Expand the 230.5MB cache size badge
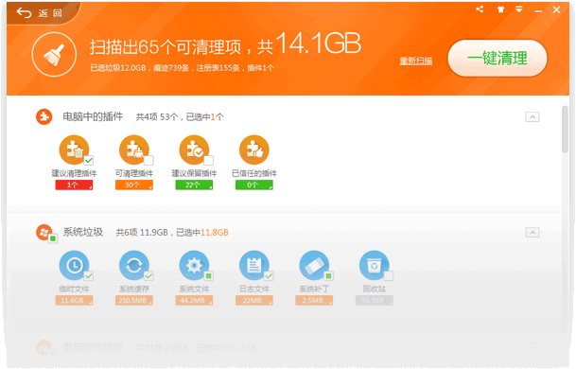Viewport: 576px width, 369px height. coord(134,300)
